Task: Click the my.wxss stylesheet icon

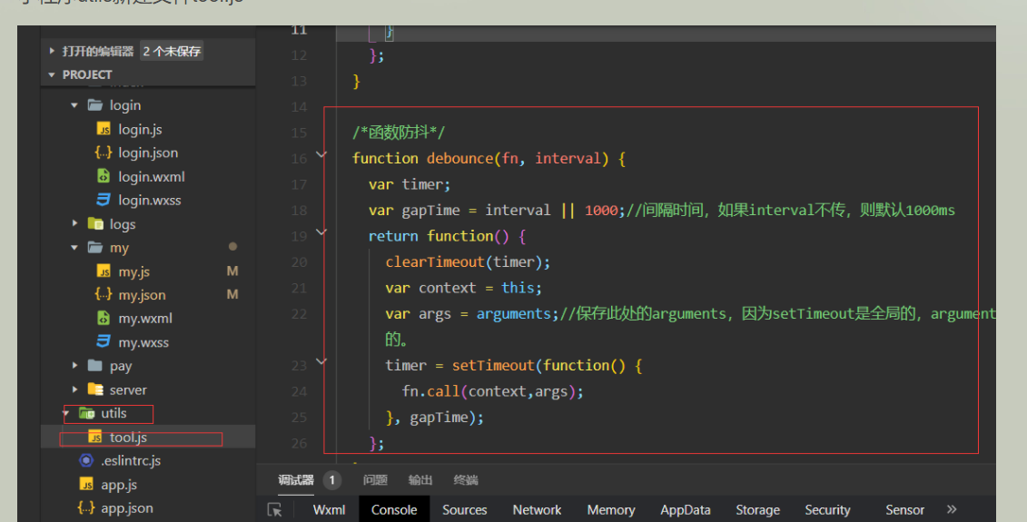Action: click(x=104, y=342)
